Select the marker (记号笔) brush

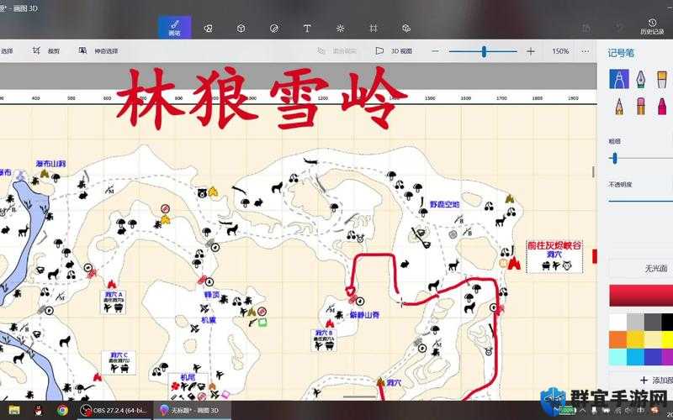tap(619, 79)
